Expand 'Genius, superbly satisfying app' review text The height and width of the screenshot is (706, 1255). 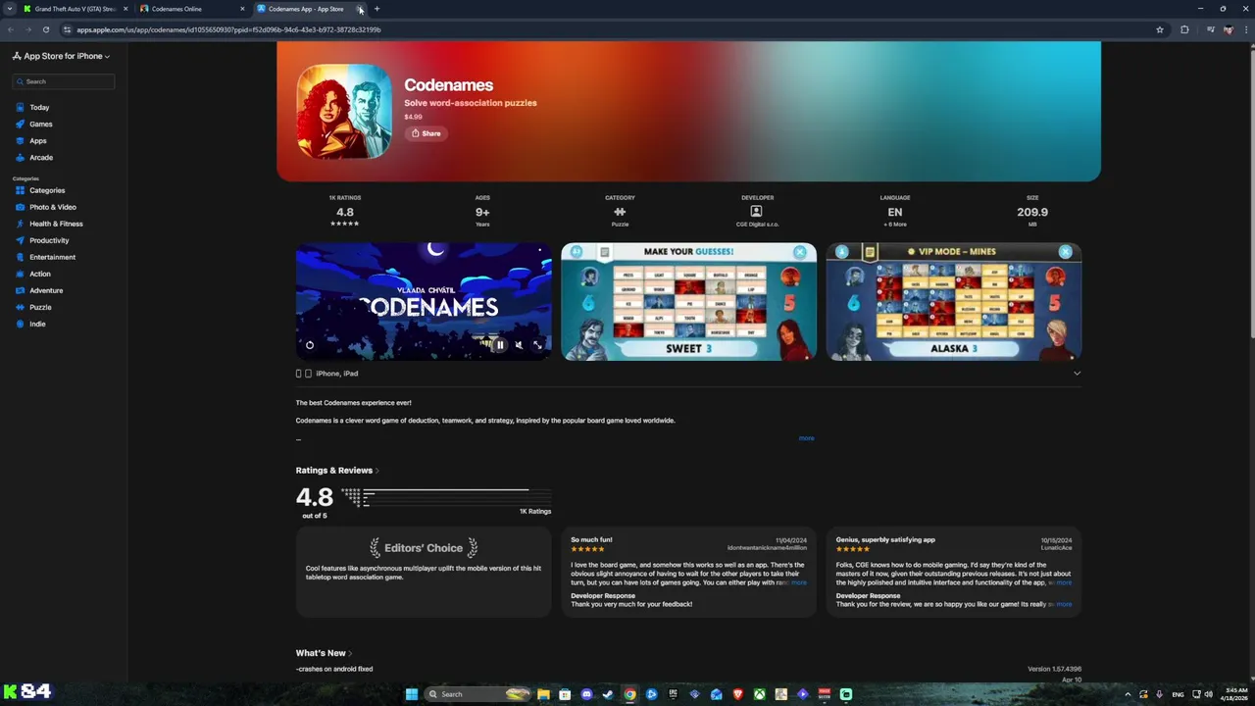click(1064, 582)
